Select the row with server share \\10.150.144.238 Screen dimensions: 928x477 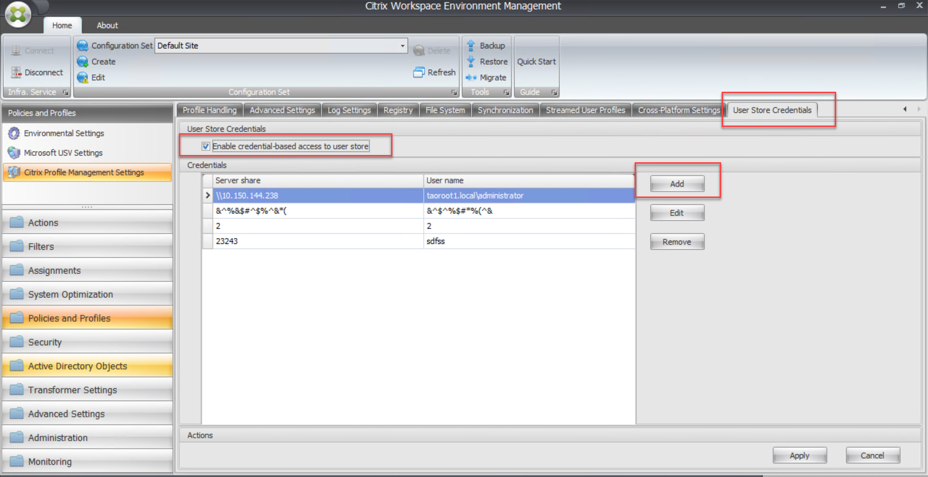[314, 196]
